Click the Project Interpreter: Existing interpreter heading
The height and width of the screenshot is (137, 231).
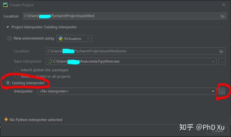[x=44, y=27]
